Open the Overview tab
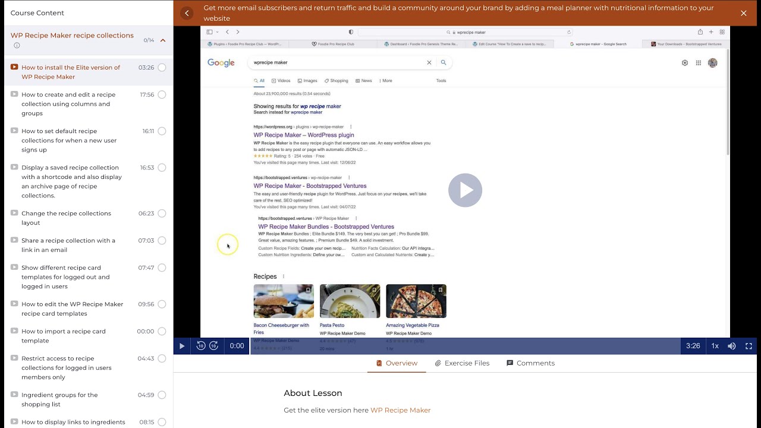761x428 pixels. coord(397,363)
